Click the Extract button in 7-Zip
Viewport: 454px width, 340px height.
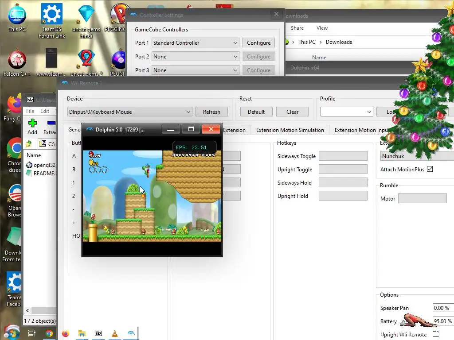(50, 127)
